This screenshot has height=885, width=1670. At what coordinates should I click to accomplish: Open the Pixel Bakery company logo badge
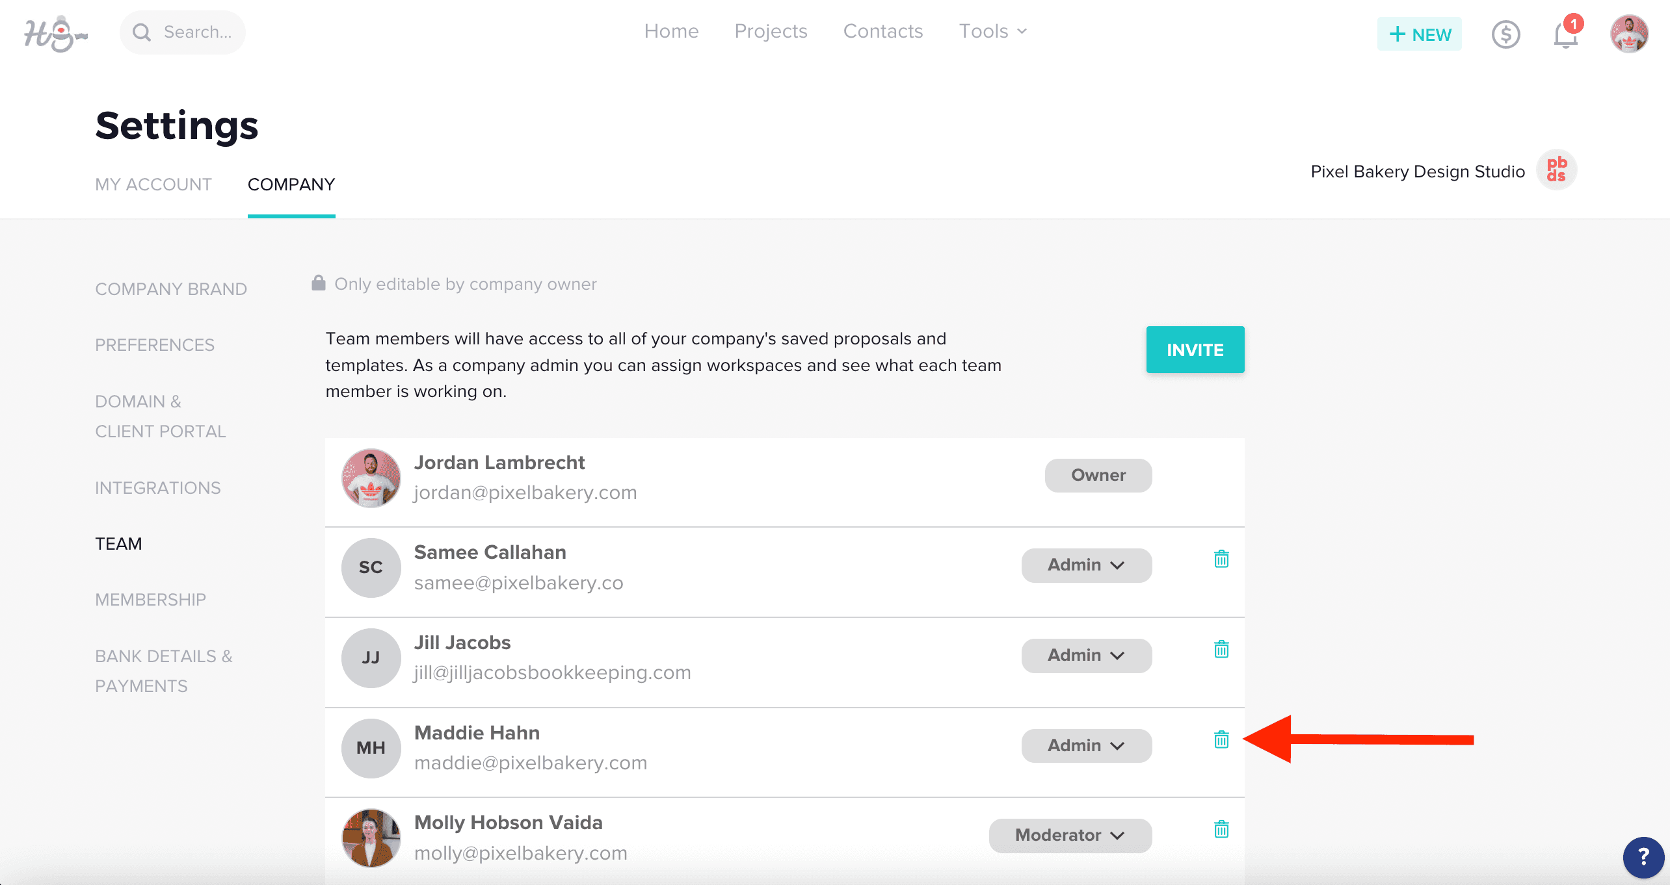click(1556, 170)
